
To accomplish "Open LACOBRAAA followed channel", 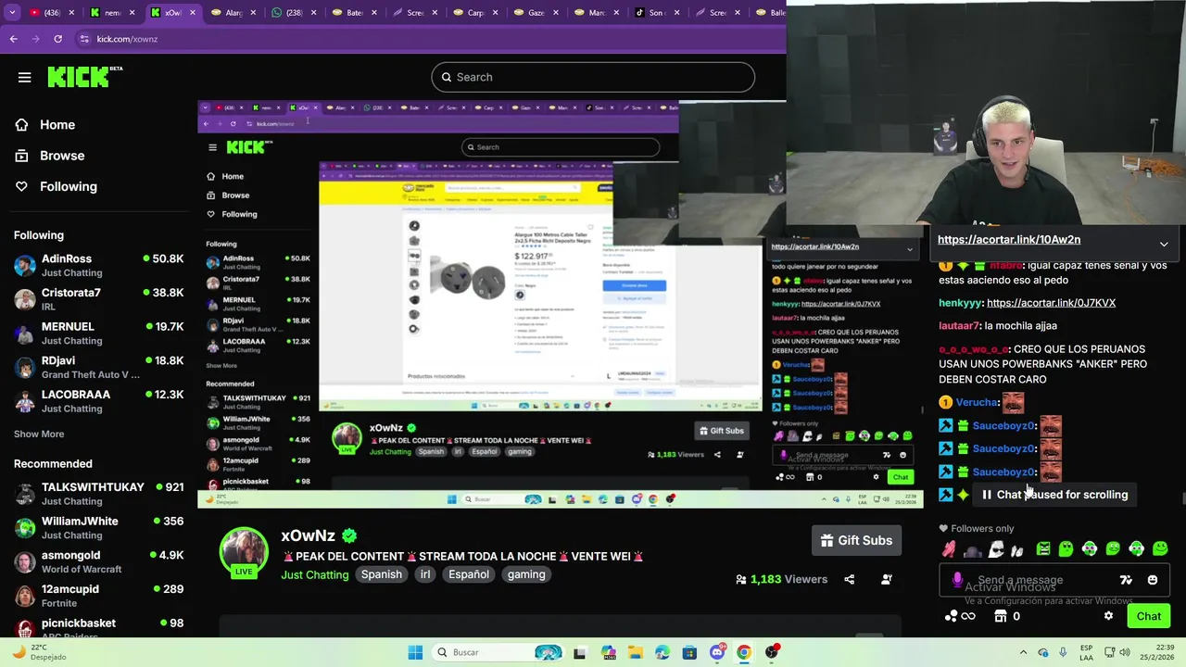I will click(98, 401).
